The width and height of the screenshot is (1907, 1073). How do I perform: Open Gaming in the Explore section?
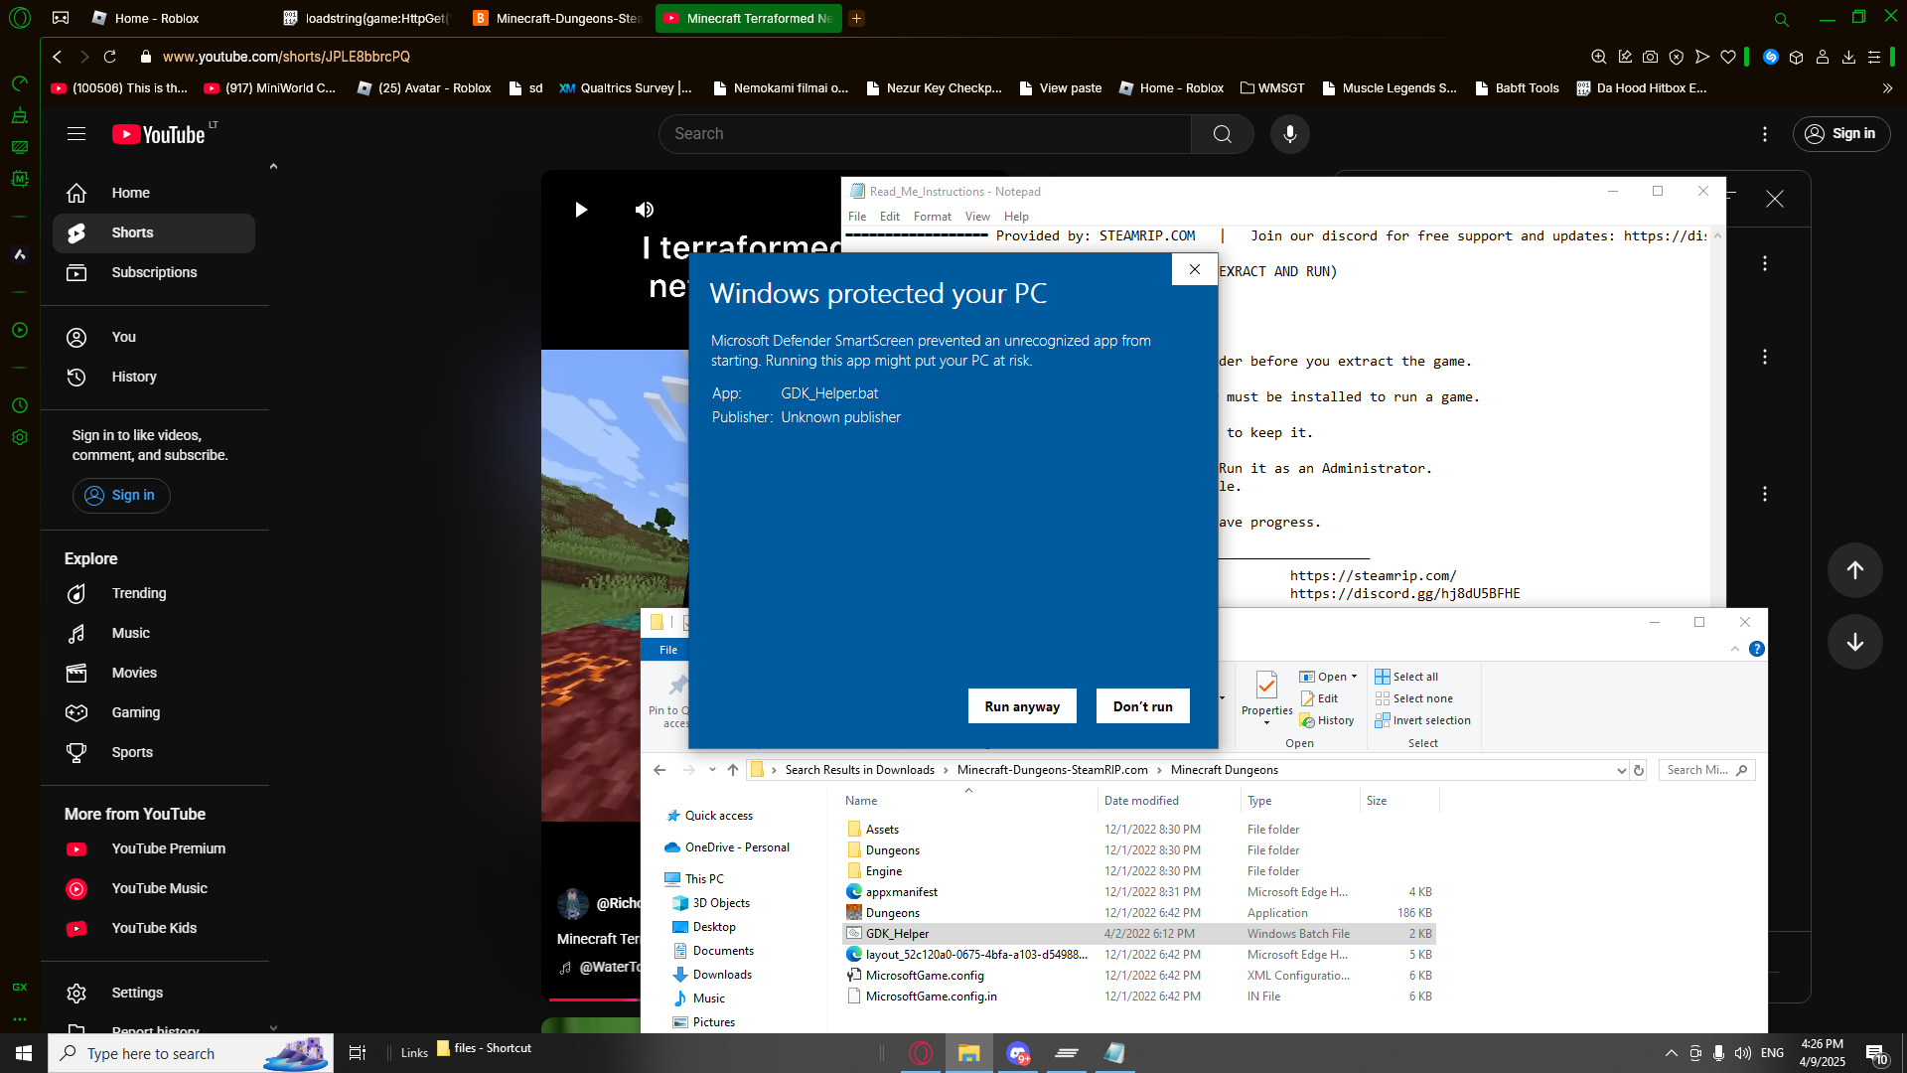click(x=154, y=712)
